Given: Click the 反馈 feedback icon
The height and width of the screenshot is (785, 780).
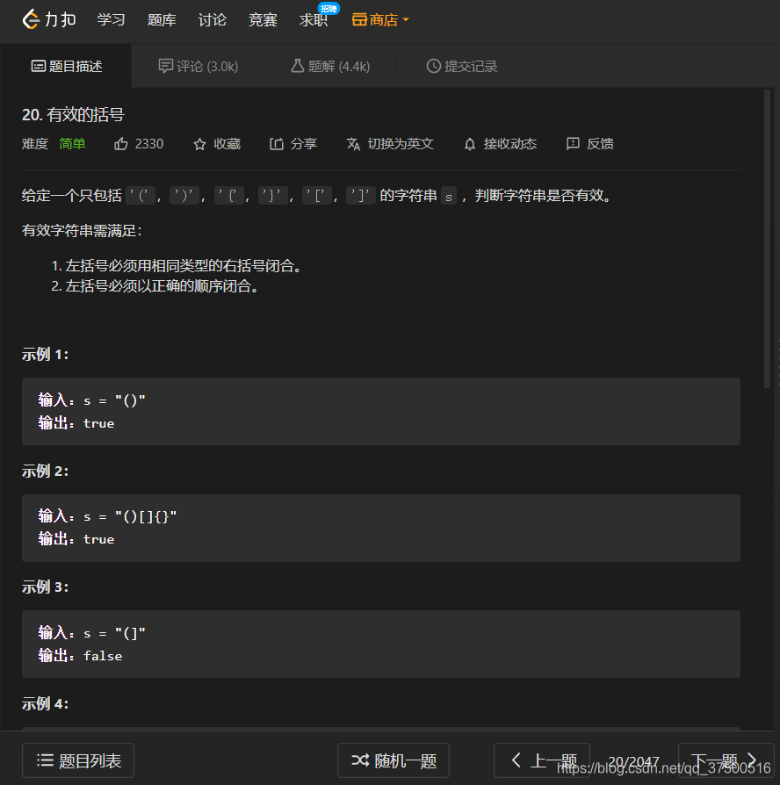Looking at the screenshot, I should pyautogui.click(x=573, y=143).
